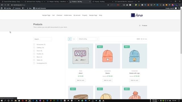Open the Windows notification center
This screenshot has height=102, width=182.
(179, 101)
